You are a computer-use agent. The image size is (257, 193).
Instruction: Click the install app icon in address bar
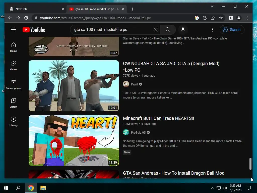tap(205, 18)
